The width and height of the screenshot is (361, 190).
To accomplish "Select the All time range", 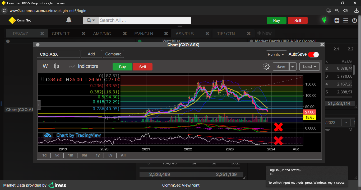I will pos(123,155).
